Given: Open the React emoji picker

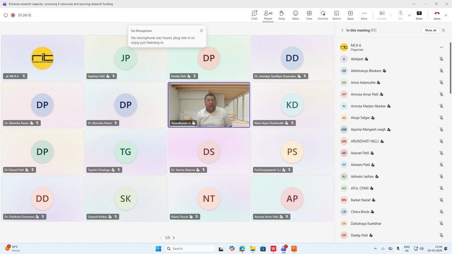Looking at the screenshot, I should (295, 15).
